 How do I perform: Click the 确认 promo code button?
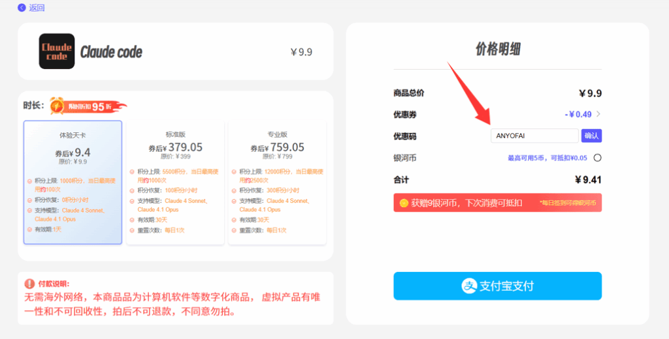click(591, 136)
